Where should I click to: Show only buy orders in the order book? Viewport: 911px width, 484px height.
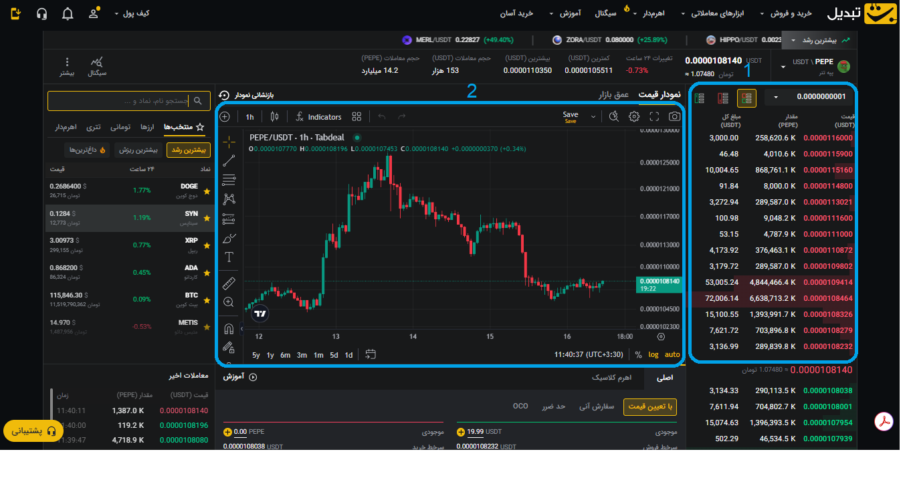[699, 98]
